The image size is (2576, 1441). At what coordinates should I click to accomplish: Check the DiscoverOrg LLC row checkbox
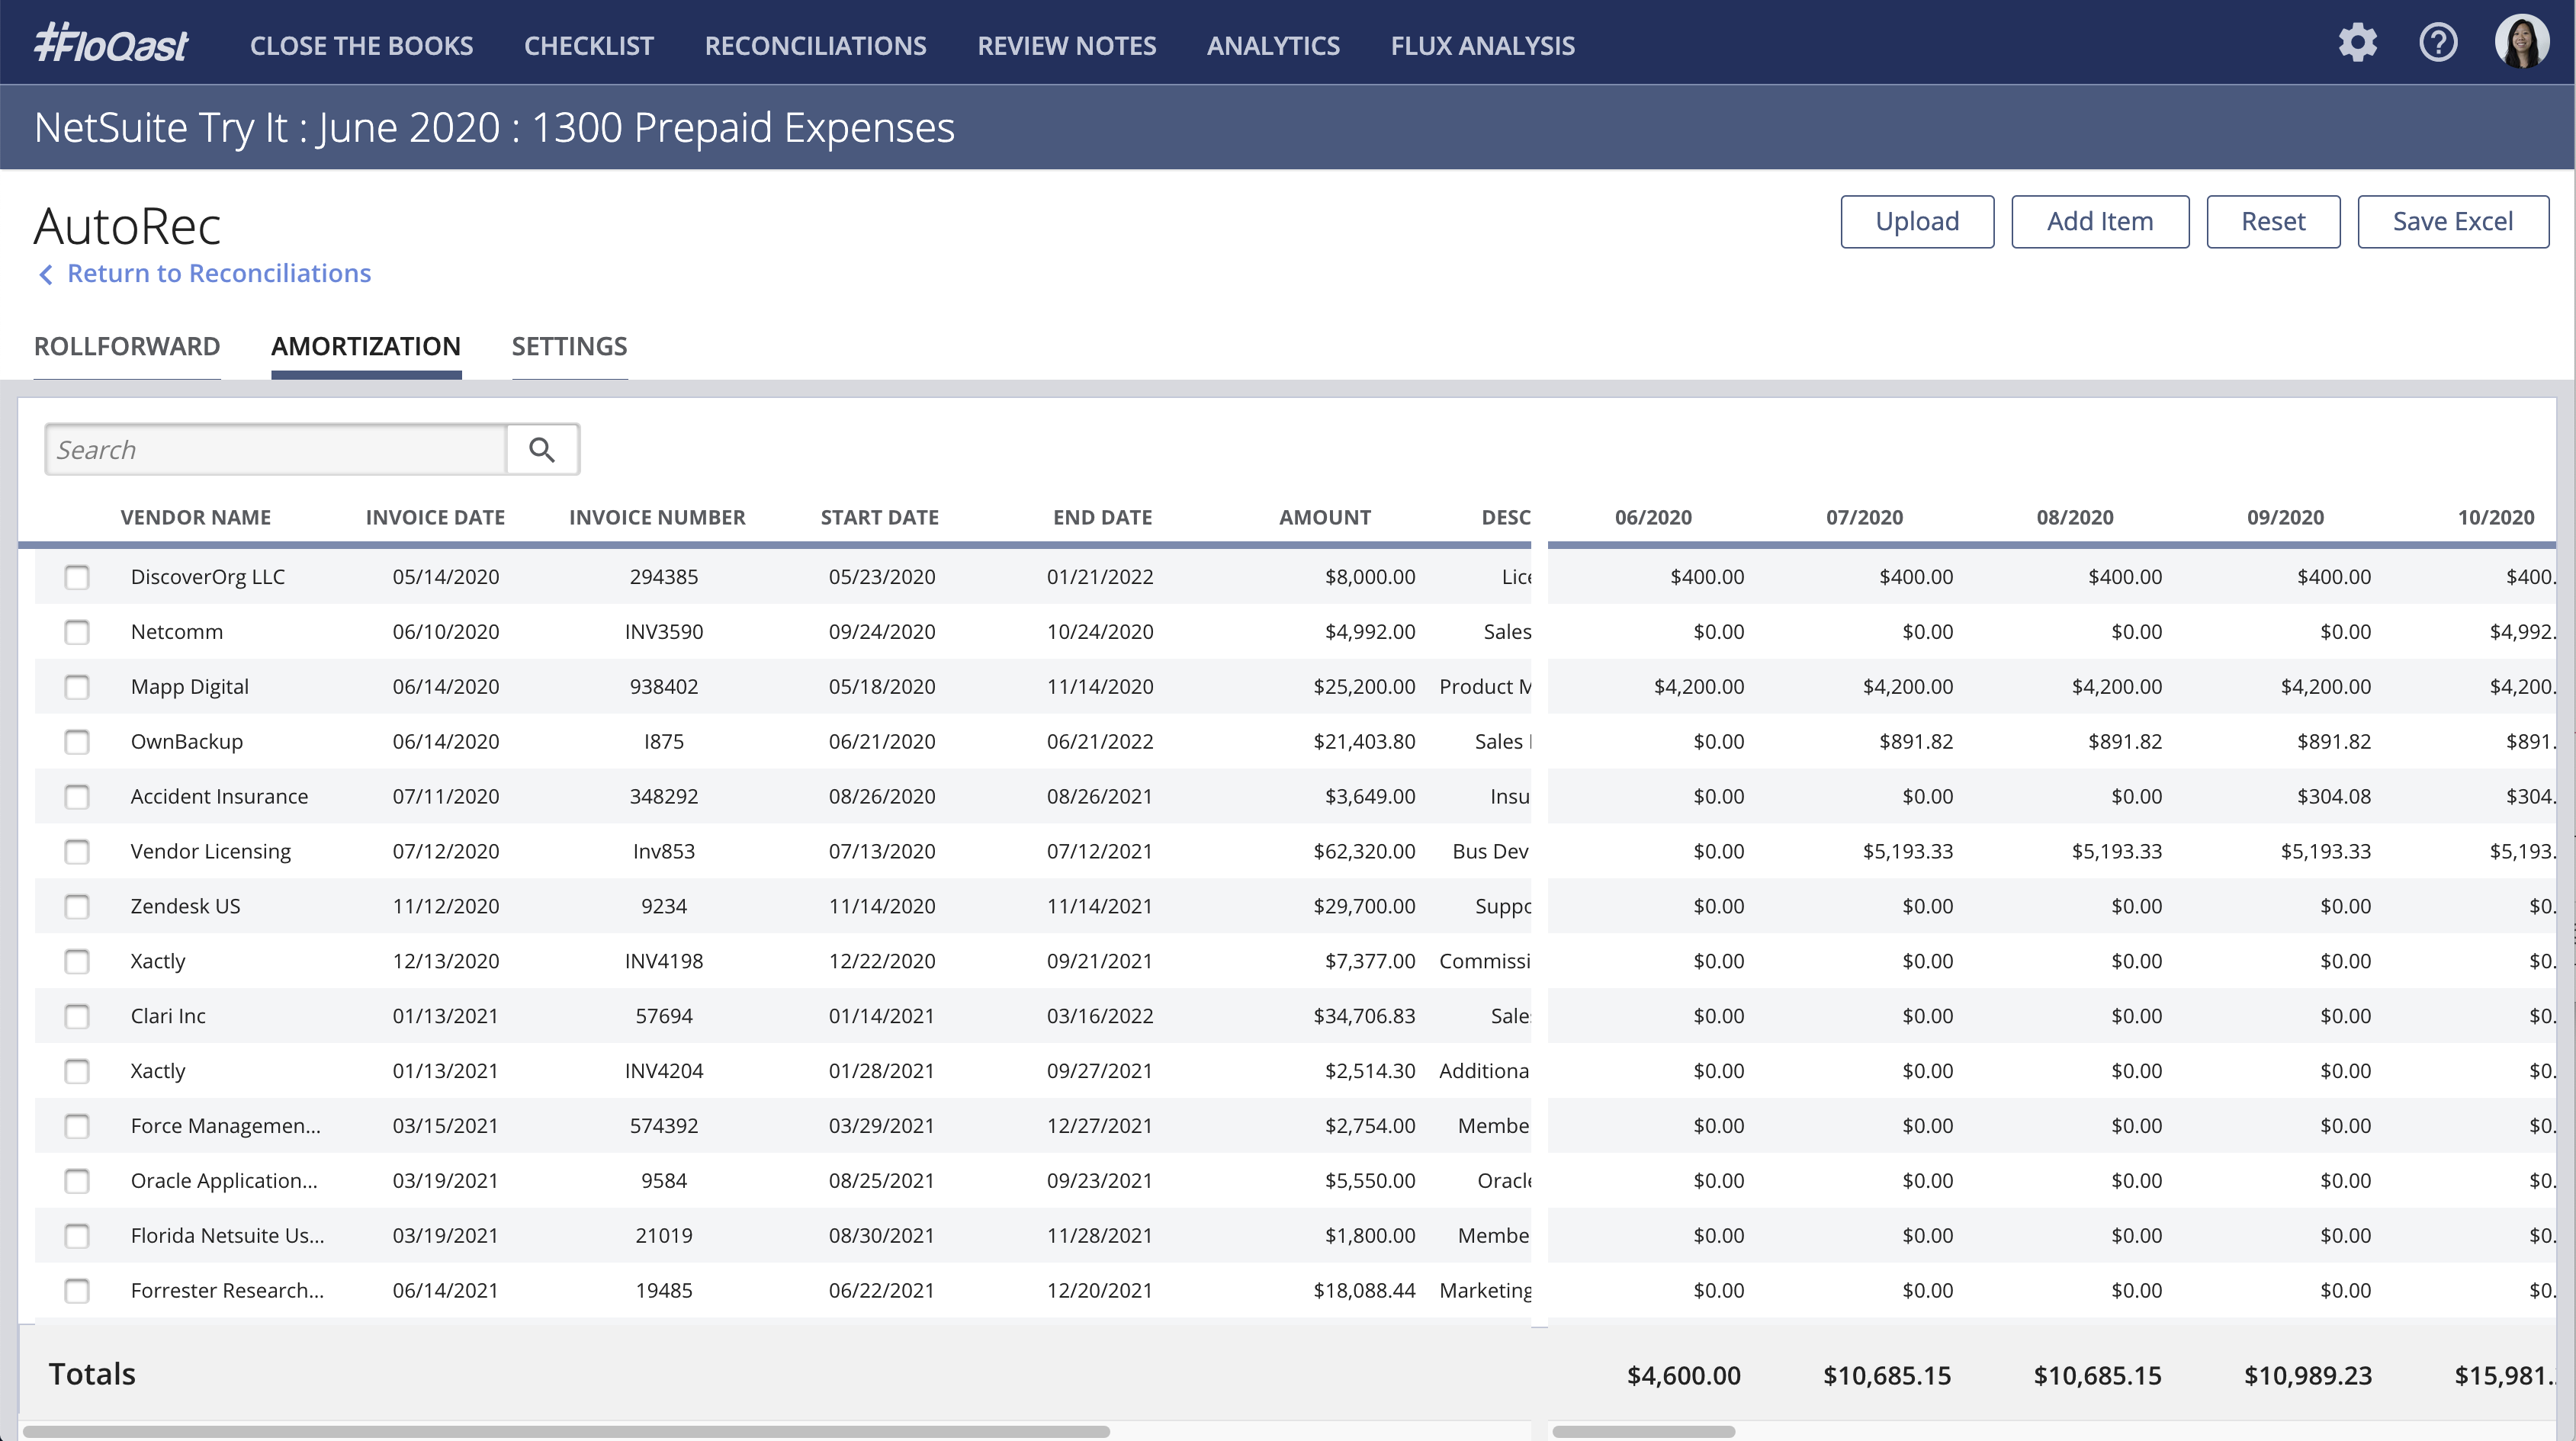77,577
